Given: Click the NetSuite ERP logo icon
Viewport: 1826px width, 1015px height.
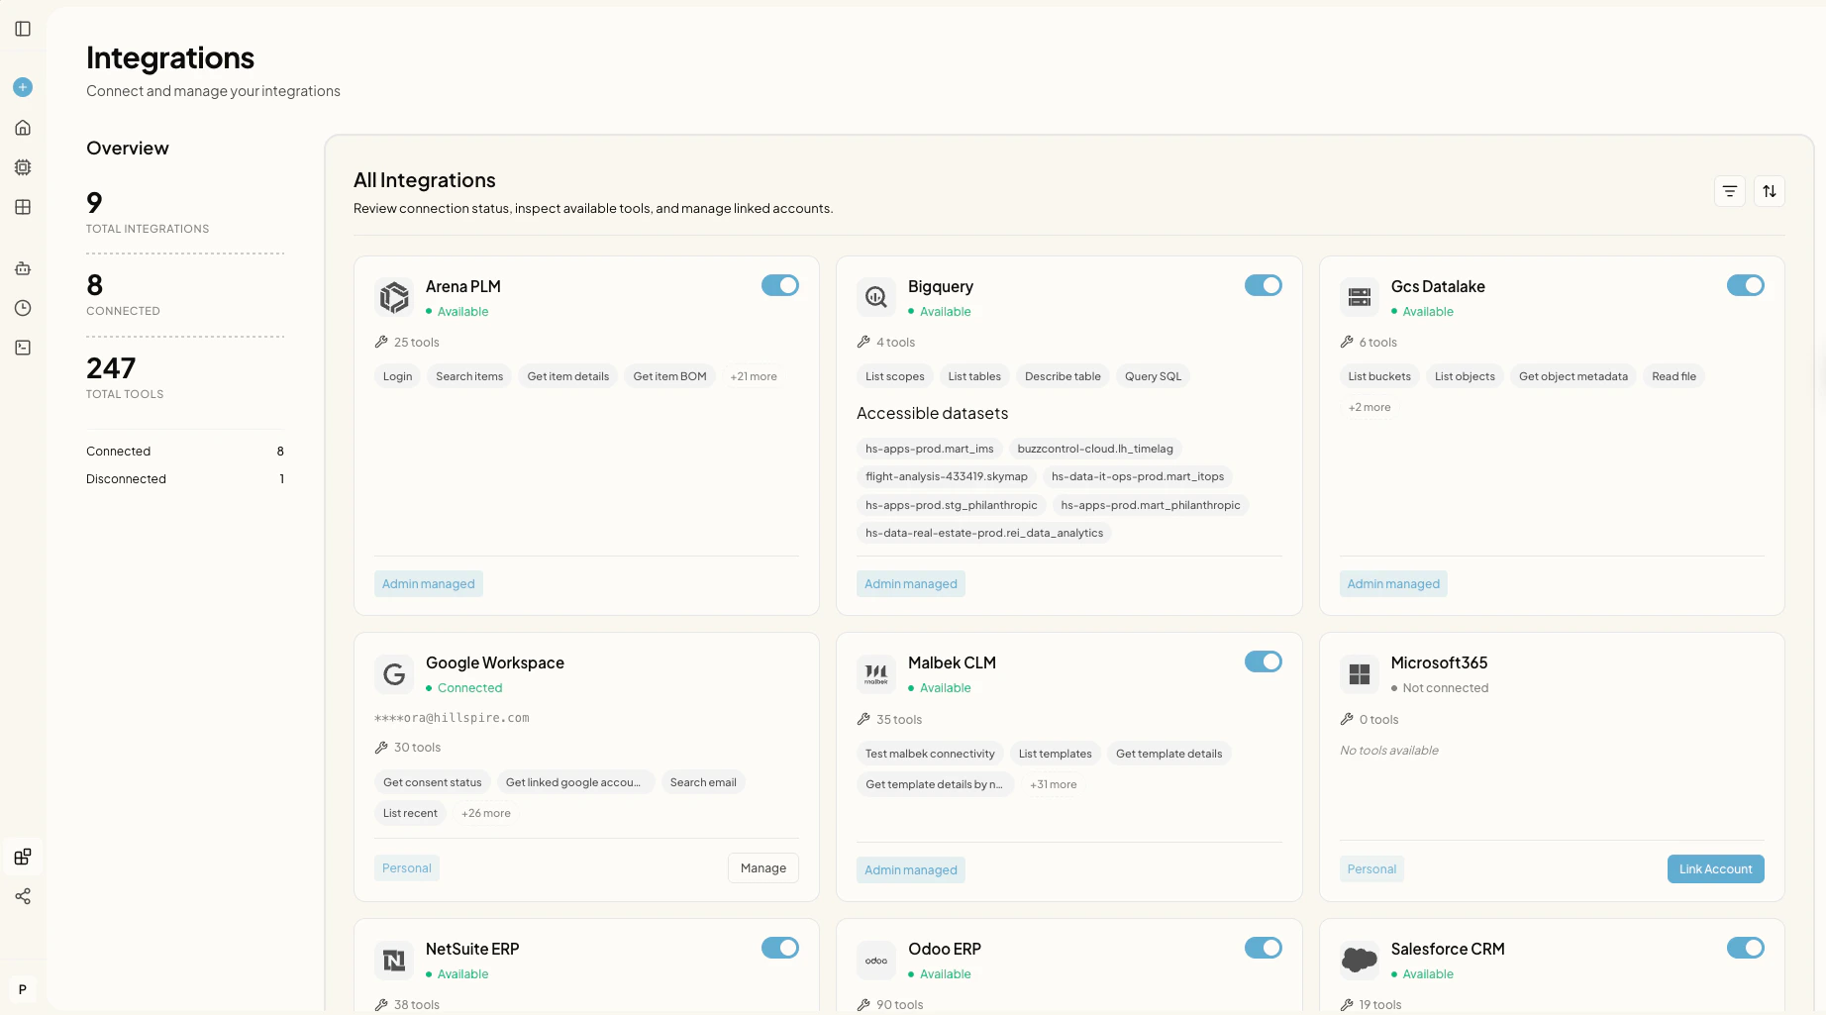Looking at the screenshot, I should pos(394,961).
